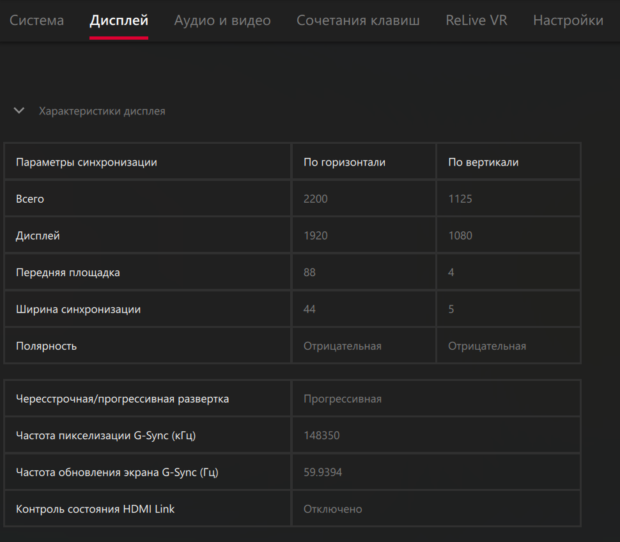The height and width of the screenshot is (542, 620).
Task: Open the Система tab
Action: pos(37,20)
